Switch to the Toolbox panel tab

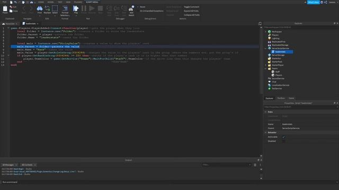[x=281, y=98]
